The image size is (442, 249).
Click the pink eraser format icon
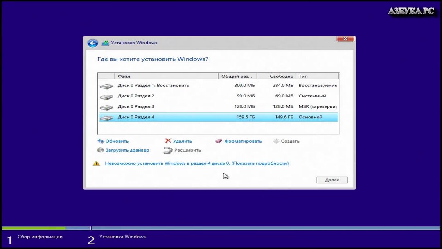[219, 141]
